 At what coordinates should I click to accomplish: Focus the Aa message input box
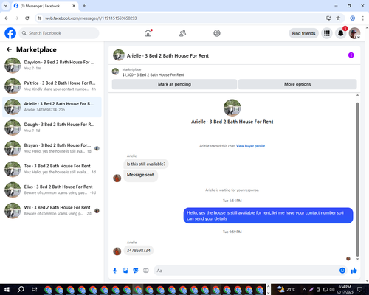[x=246, y=271]
